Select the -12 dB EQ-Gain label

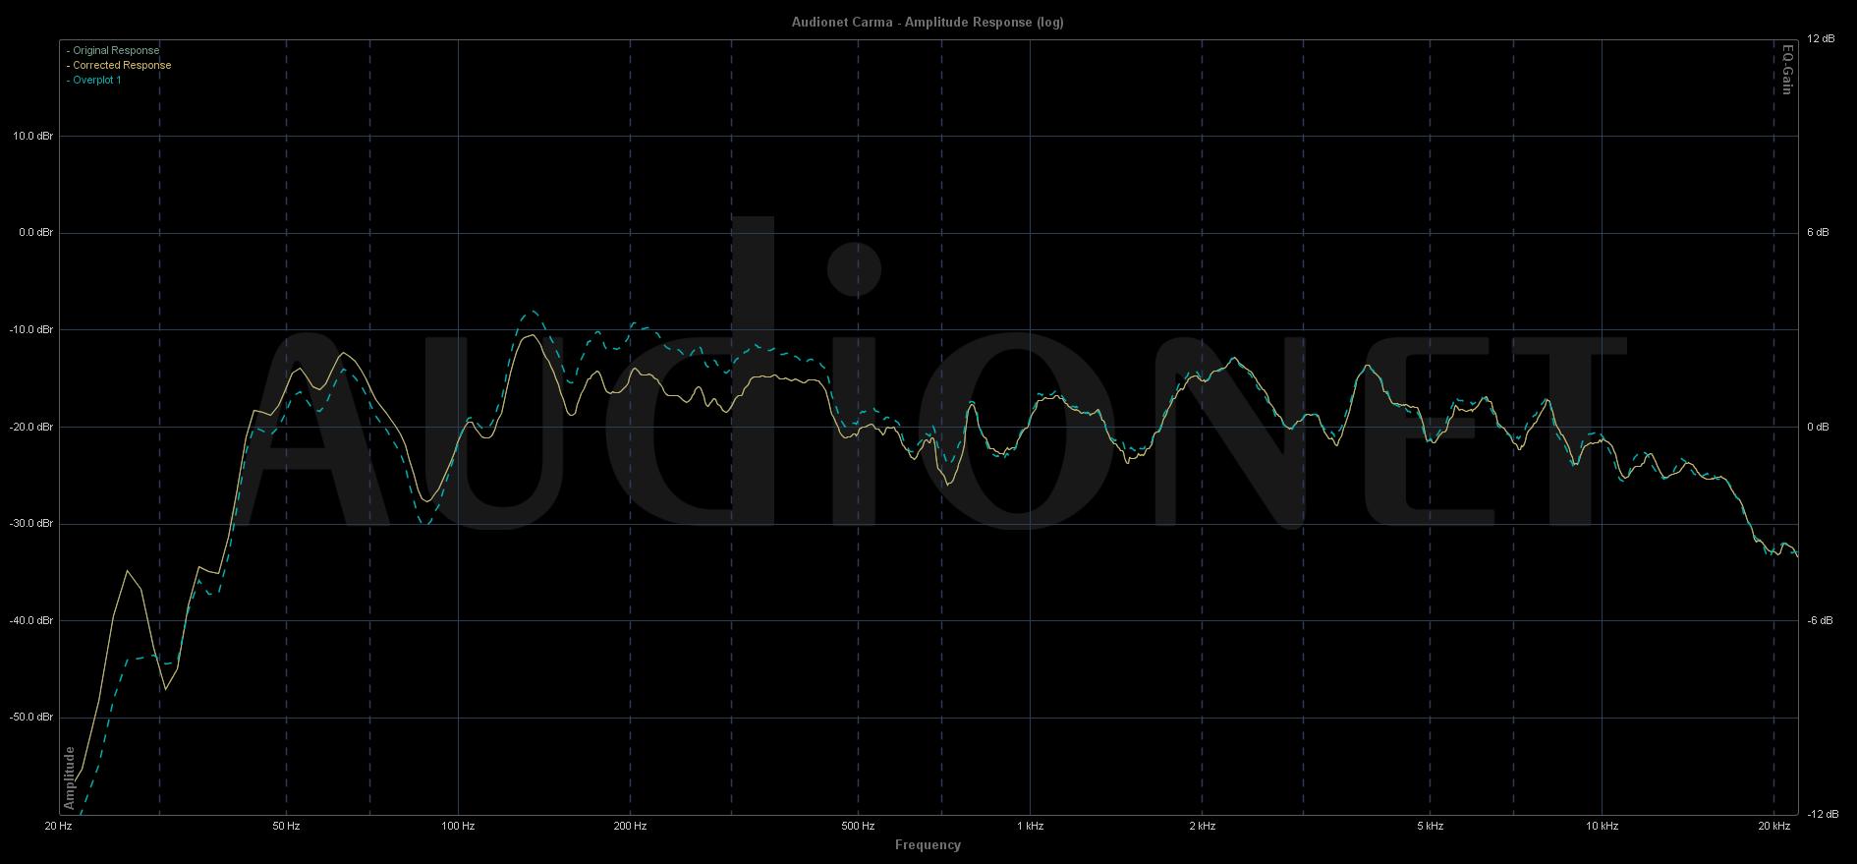pyautogui.click(x=1821, y=814)
